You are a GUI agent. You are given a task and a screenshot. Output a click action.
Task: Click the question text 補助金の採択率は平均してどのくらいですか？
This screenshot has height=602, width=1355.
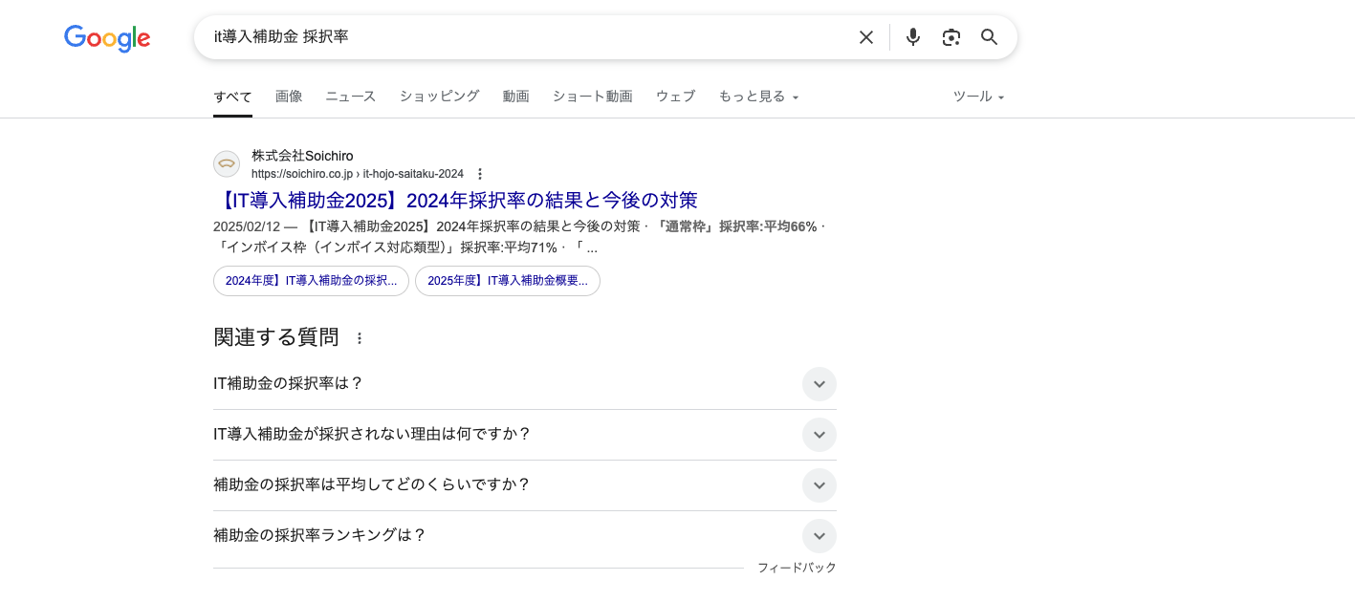coord(372,484)
